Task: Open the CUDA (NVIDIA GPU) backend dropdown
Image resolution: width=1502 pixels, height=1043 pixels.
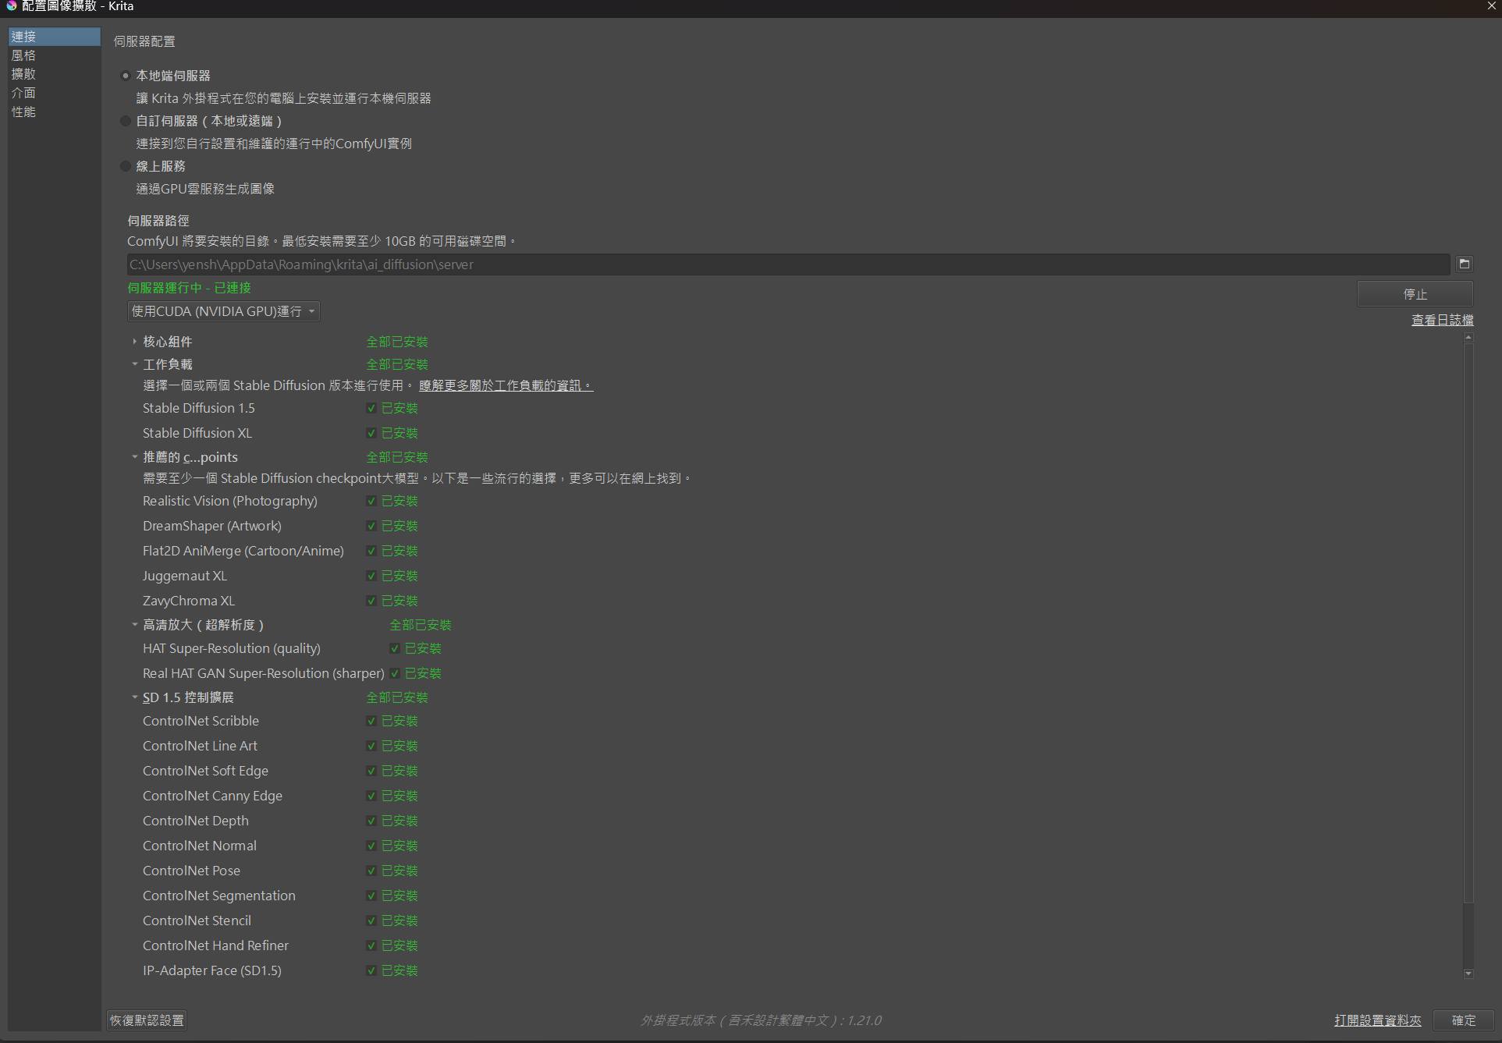Action: click(223, 311)
